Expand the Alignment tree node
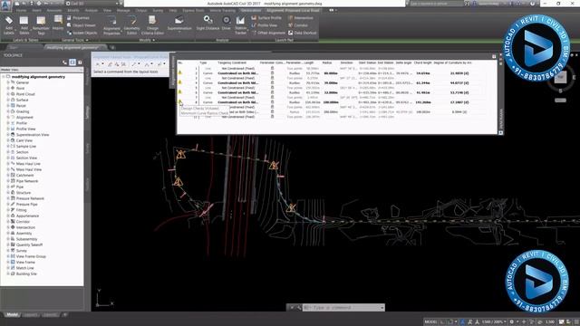Viewport: 580px width, 326px height. click(8, 117)
